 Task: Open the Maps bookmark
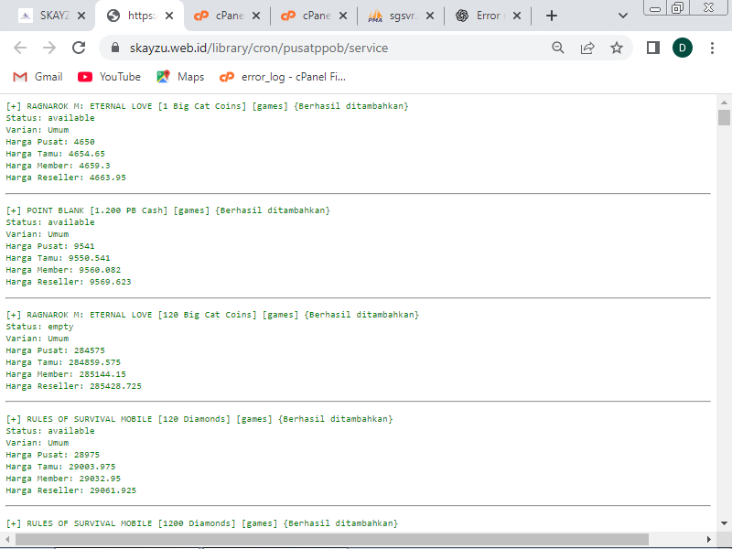(x=180, y=77)
